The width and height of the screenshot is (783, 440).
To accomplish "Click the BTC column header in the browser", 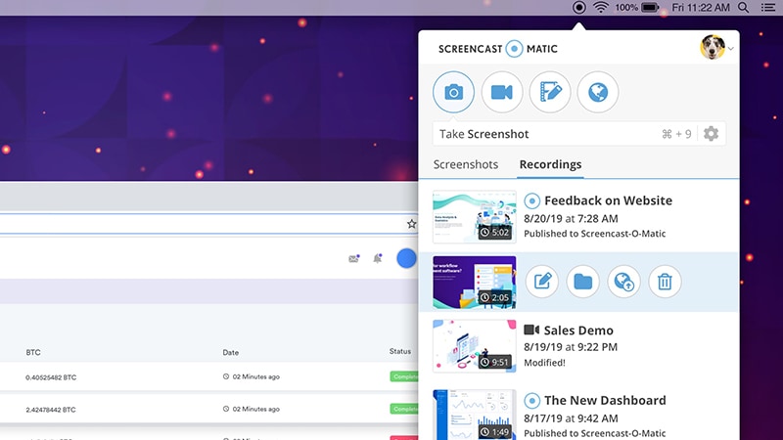I will click(33, 352).
